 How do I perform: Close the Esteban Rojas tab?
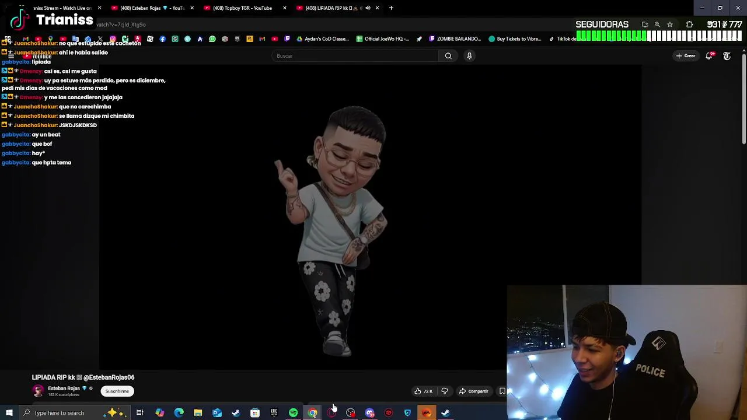click(191, 8)
